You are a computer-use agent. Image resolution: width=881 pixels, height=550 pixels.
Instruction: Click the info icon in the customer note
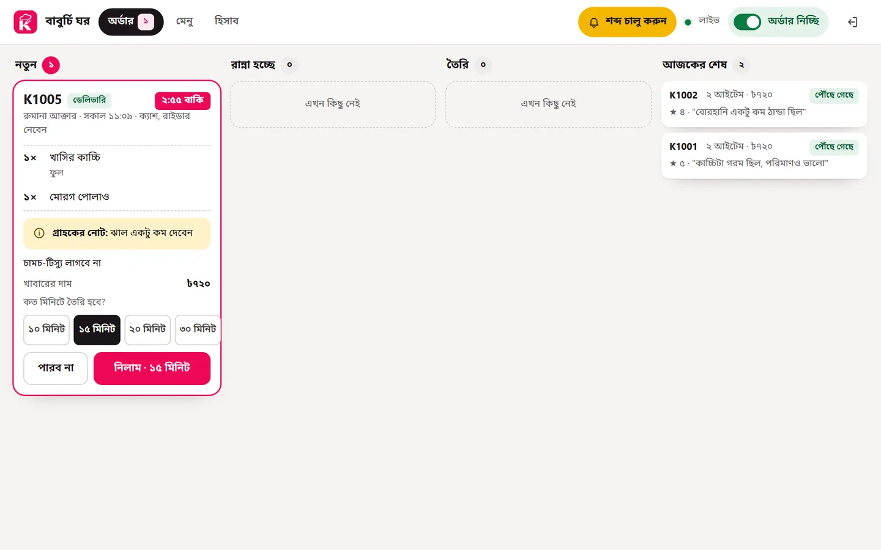tap(39, 233)
